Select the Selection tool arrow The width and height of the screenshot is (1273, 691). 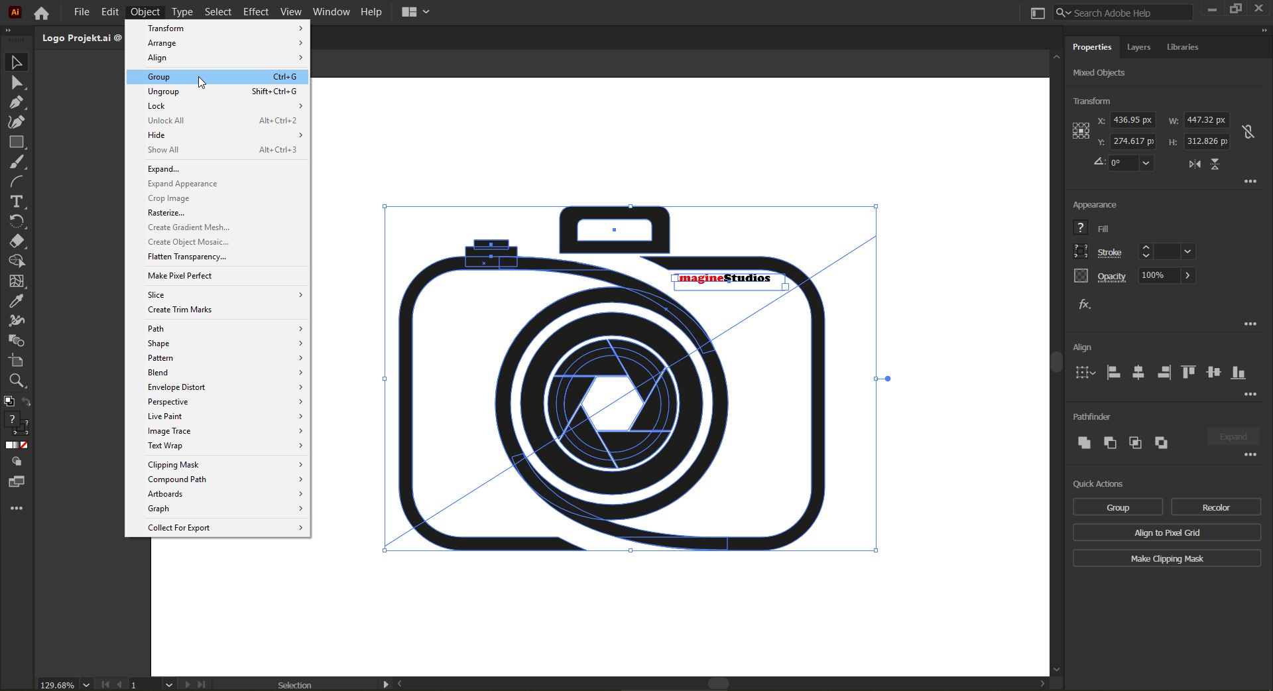(17, 62)
